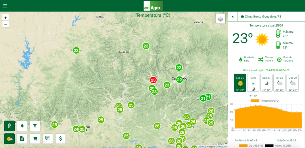Close the Clima Bento Gonçalves panel
Viewport: 305px width, 148px height.
point(233,17)
